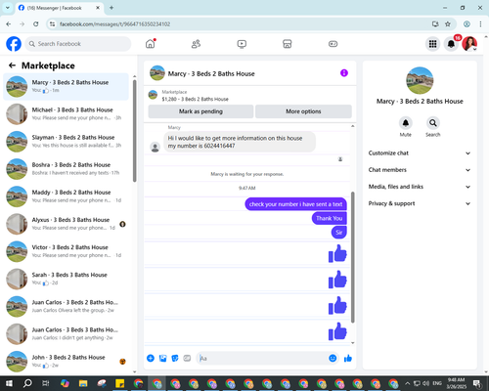The width and height of the screenshot is (489, 391).
Task: Open John - 3 Beds 2 Baths House chat
Action: tap(66, 361)
